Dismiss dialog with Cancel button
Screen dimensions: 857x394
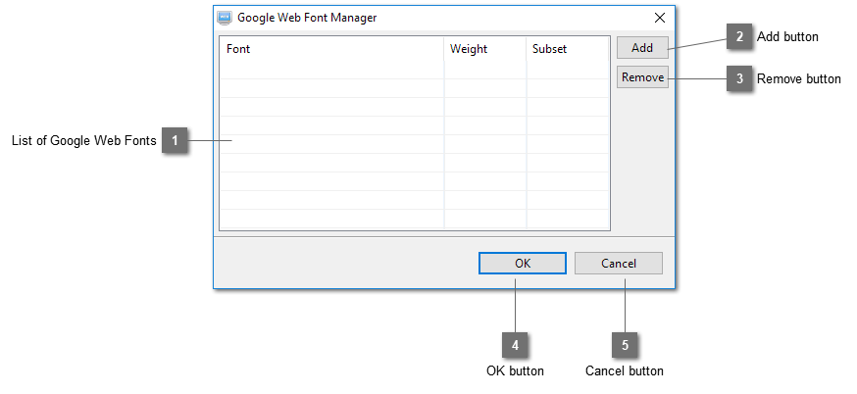(618, 263)
